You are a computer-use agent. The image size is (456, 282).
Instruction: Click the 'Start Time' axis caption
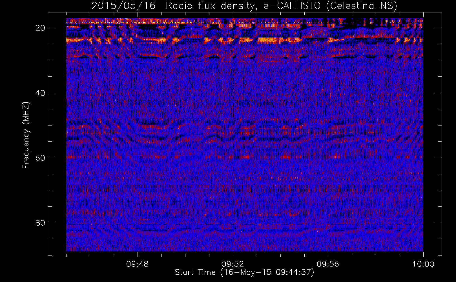pyautogui.click(x=244, y=272)
